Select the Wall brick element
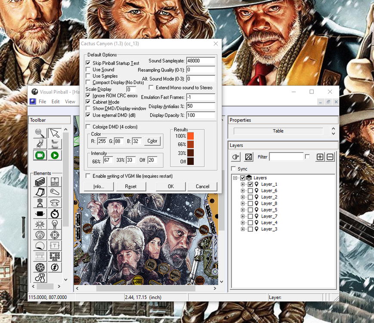Screen dimensions: 374x323 pos(40,182)
